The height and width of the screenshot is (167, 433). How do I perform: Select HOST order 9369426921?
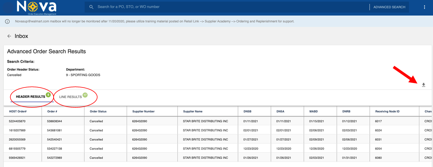tap(17, 158)
